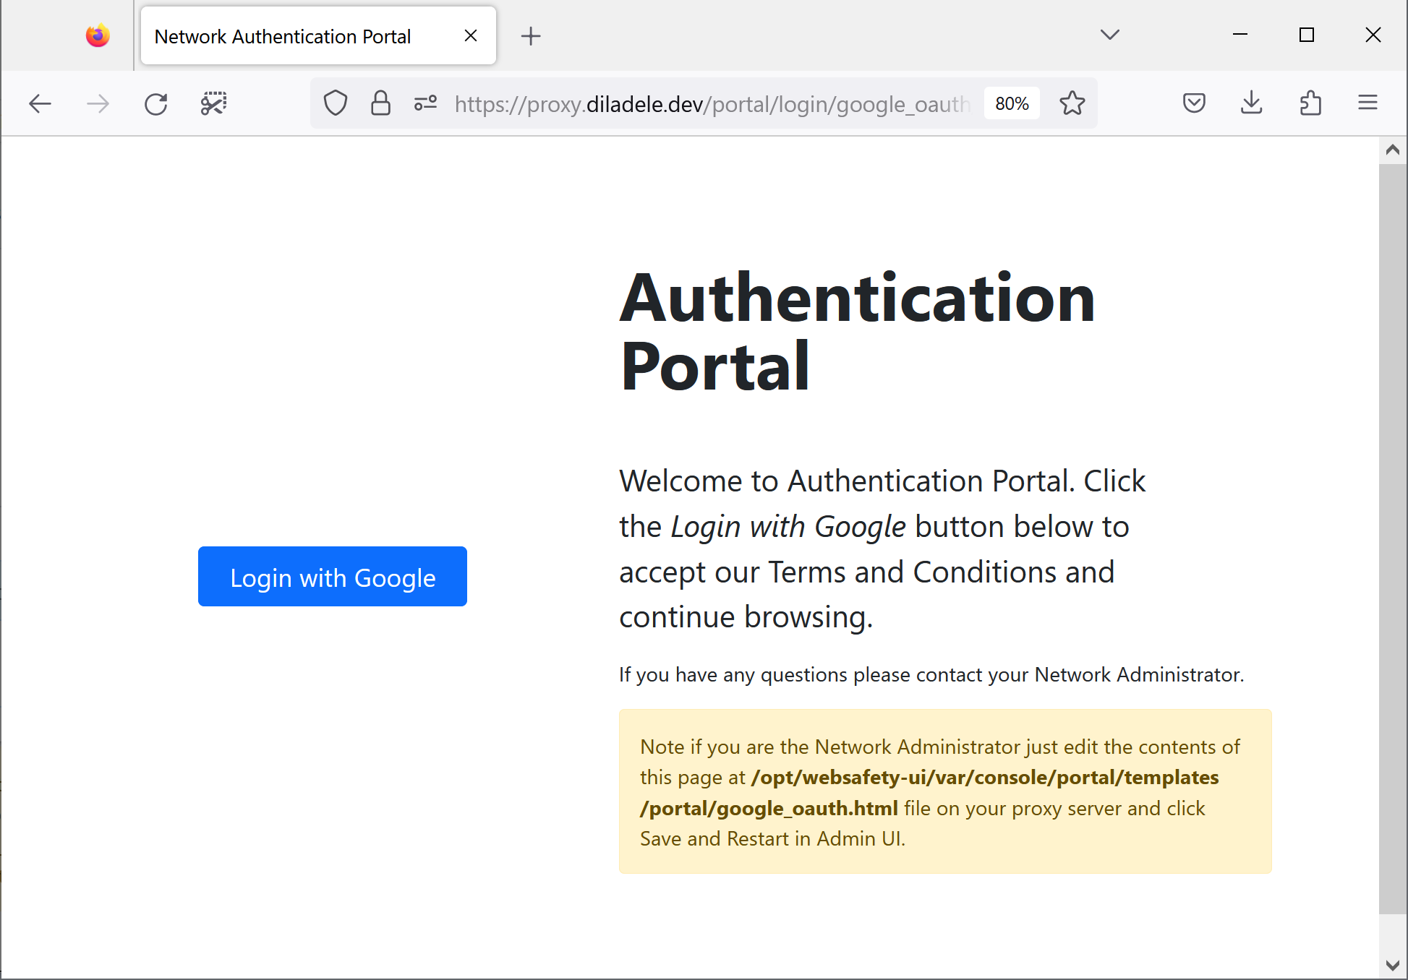
Task: Click the italic 'Login with Google' text
Action: click(x=788, y=527)
